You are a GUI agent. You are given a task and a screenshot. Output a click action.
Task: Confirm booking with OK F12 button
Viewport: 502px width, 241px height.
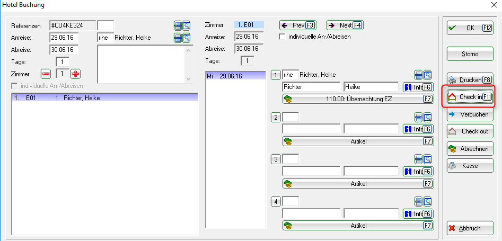[x=470, y=28]
